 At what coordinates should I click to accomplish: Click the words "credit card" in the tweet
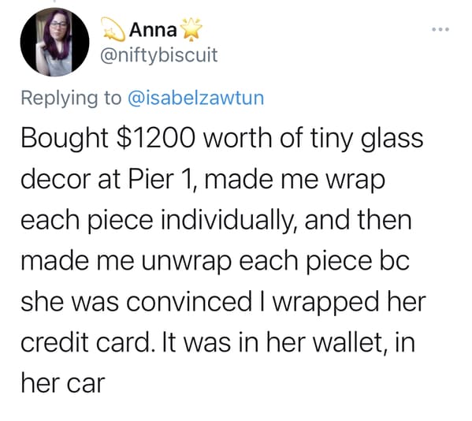point(85,343)
